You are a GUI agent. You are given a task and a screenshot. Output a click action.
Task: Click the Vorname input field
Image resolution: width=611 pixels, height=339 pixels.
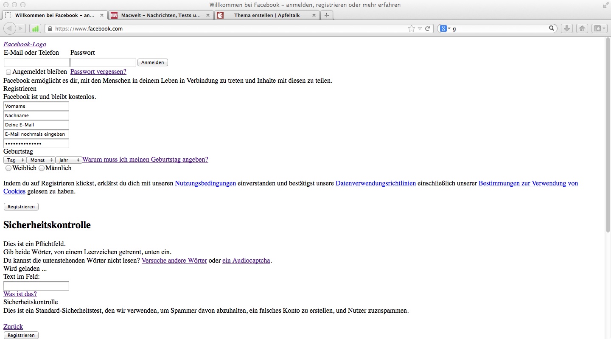coord(36,106)
